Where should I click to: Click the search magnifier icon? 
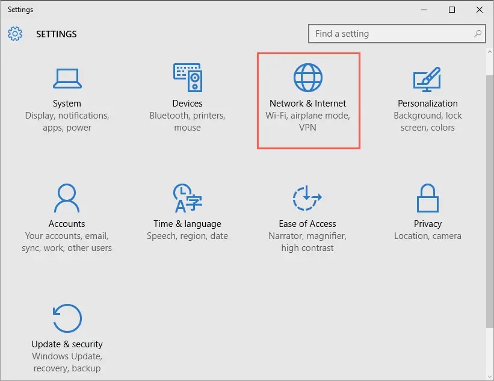coord(477,34)
